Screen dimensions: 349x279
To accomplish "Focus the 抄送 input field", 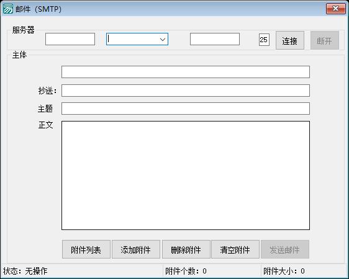I will (x=186, y=91).
